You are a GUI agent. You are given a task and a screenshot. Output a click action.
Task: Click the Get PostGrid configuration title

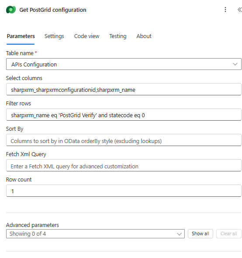53,10
